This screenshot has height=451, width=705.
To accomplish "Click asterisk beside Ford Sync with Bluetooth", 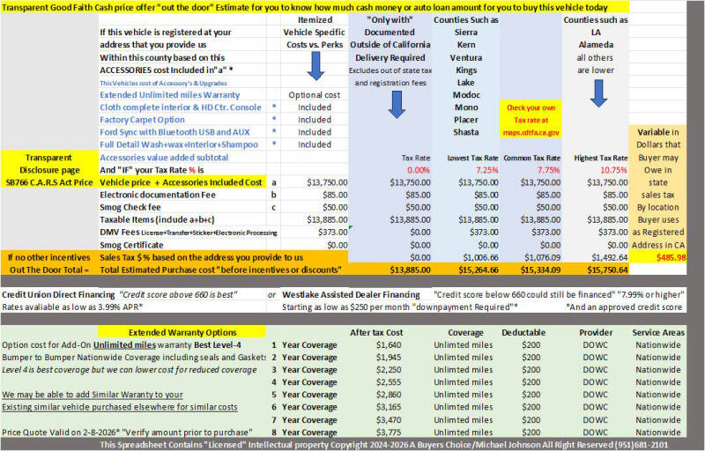I will (x=274, y=132).
